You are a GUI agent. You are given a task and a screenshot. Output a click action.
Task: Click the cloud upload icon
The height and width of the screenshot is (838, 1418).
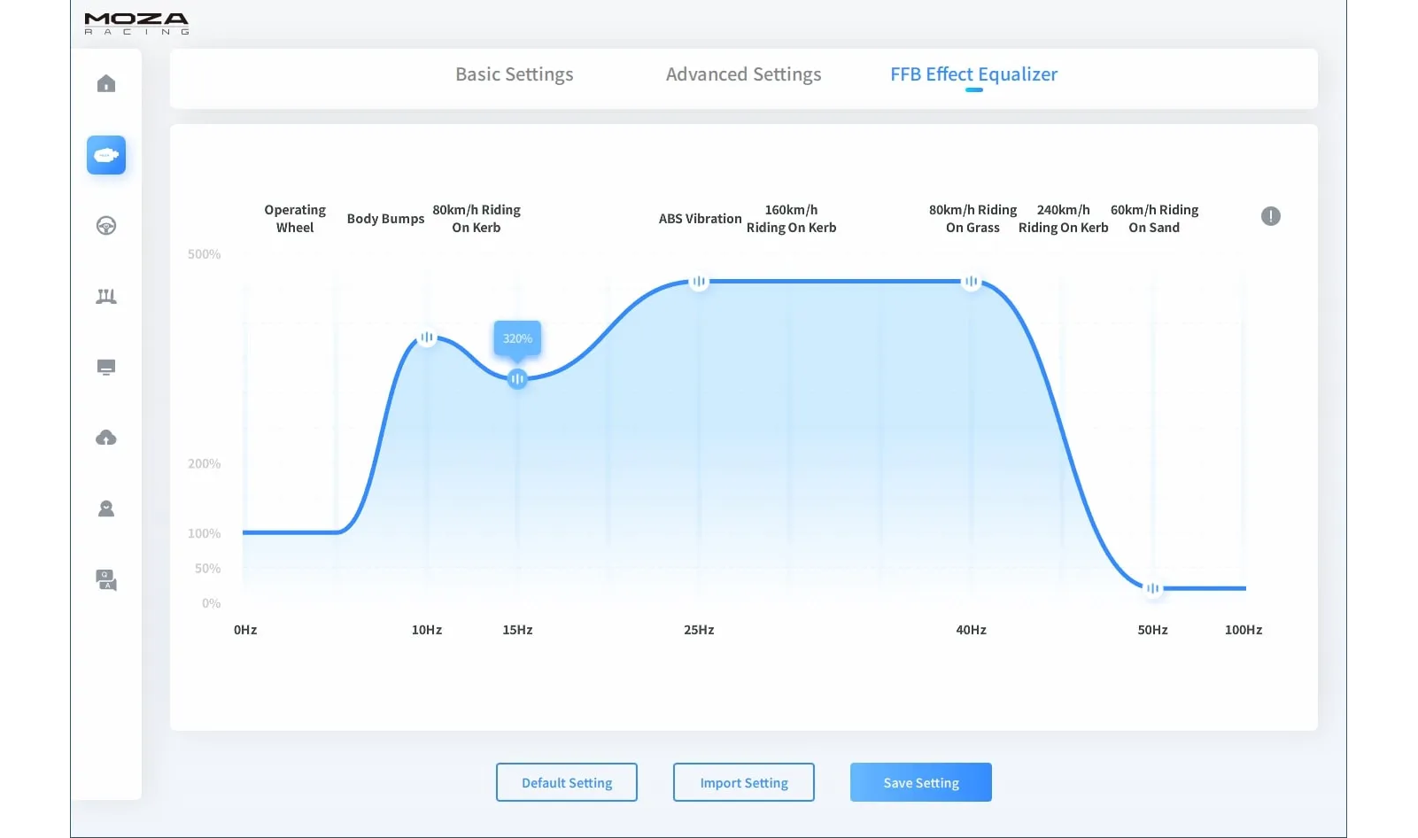pyautogui.click(x=106, y=438)
